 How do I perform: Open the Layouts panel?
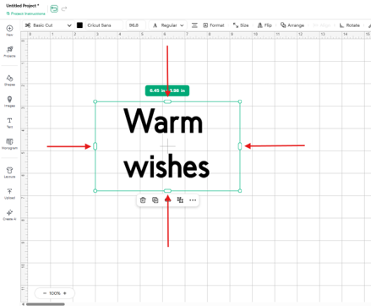tap(9, 172)
